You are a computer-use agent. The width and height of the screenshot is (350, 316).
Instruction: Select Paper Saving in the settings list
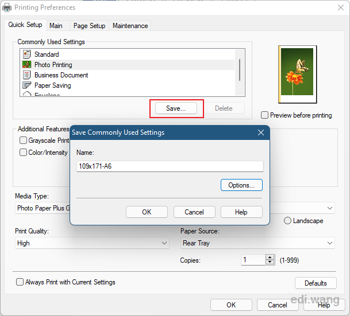[x=128, y=85]
